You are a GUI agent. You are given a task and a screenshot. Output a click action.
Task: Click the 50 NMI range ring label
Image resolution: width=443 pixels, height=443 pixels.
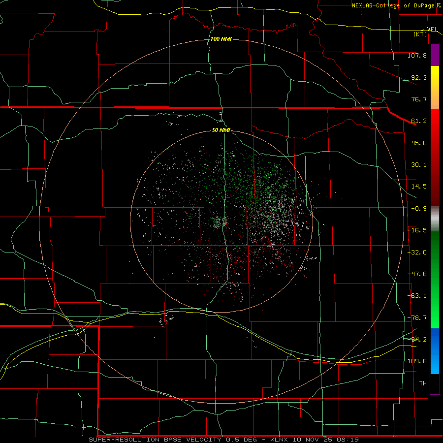point(221,130)
